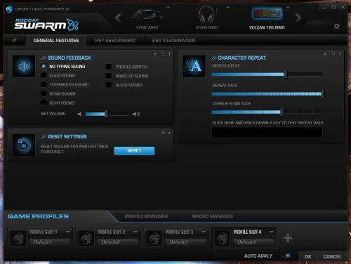Viewport: 351px width, 264px height.
Task: Open the Game Profiles tab
Action: point(38,216)
